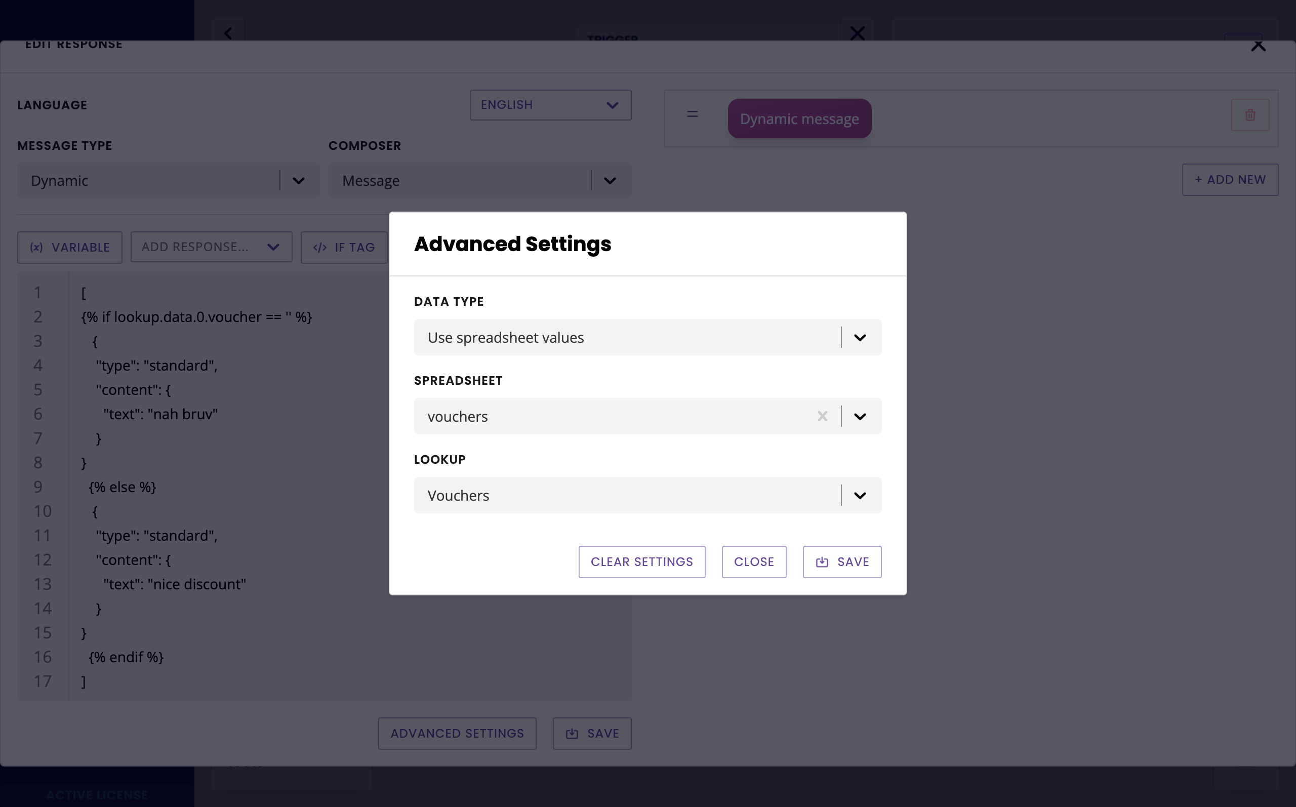The height and width of the screenshot is (807, 1296).
Task: Open the Spreadsheet dropdown arrow
Action: pyautogui.click(x=860, y=416)
